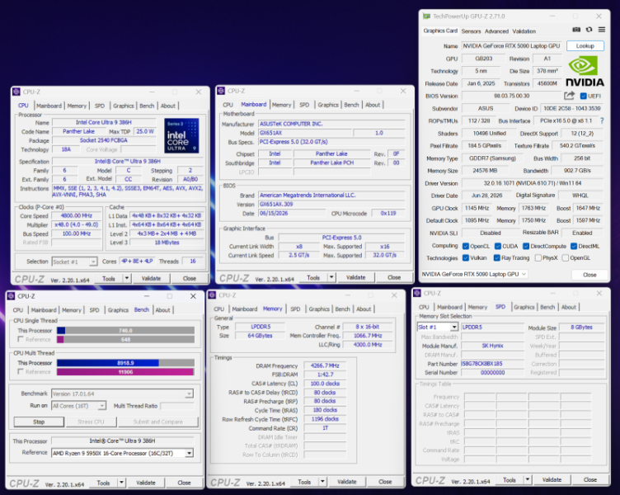
Task: Click the GPU-Z refresh icon
Action: (x=589, y=30)
